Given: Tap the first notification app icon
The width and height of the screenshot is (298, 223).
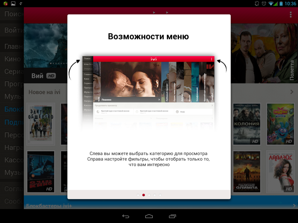Looking at the screenshot, I should click(6, 3).
